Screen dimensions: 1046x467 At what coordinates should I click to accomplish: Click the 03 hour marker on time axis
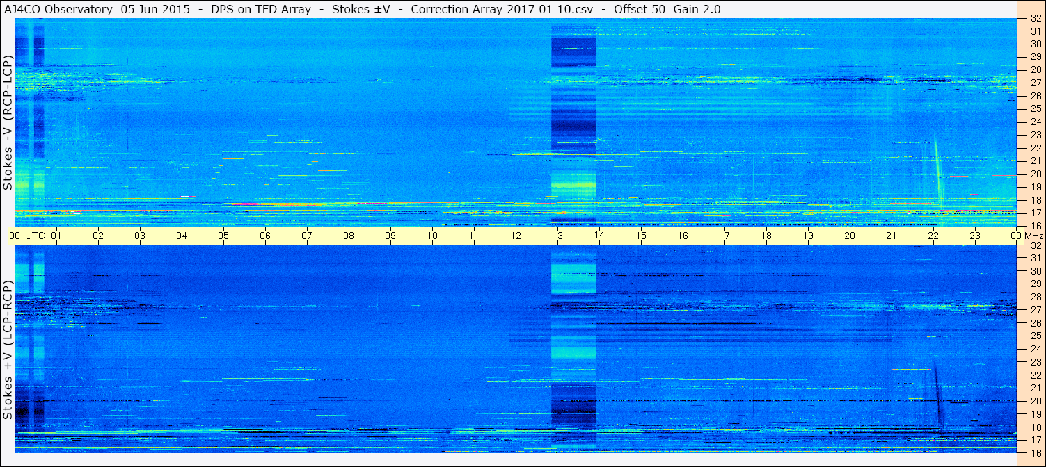coord(140,236)
